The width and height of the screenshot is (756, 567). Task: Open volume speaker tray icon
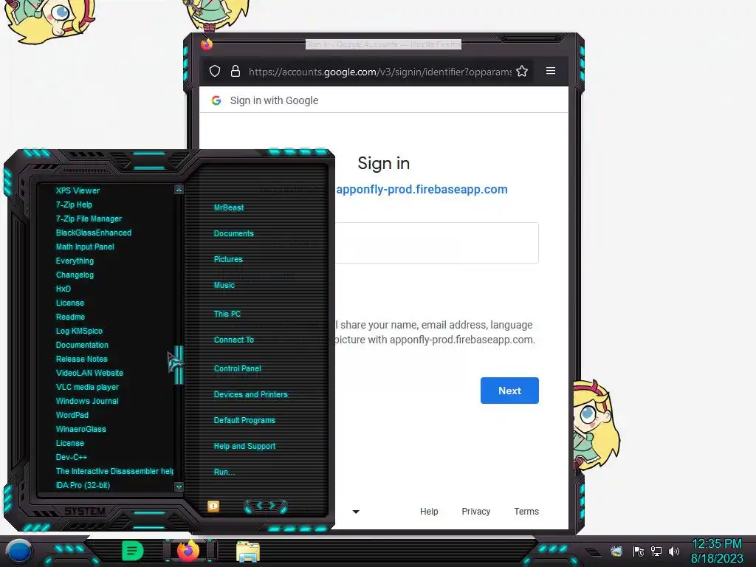pyautogui.click(x=674, y=551)
